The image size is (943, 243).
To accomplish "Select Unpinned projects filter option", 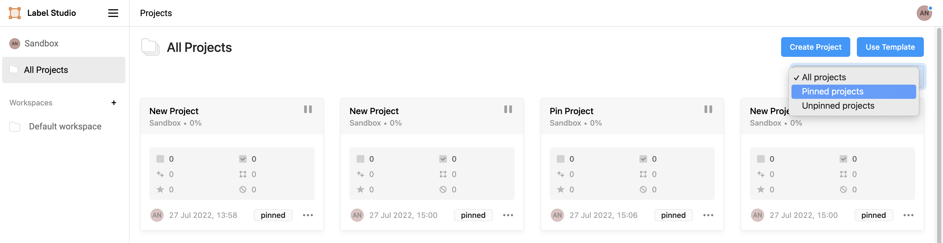I will pyautogui.click(x=838, y=106).
